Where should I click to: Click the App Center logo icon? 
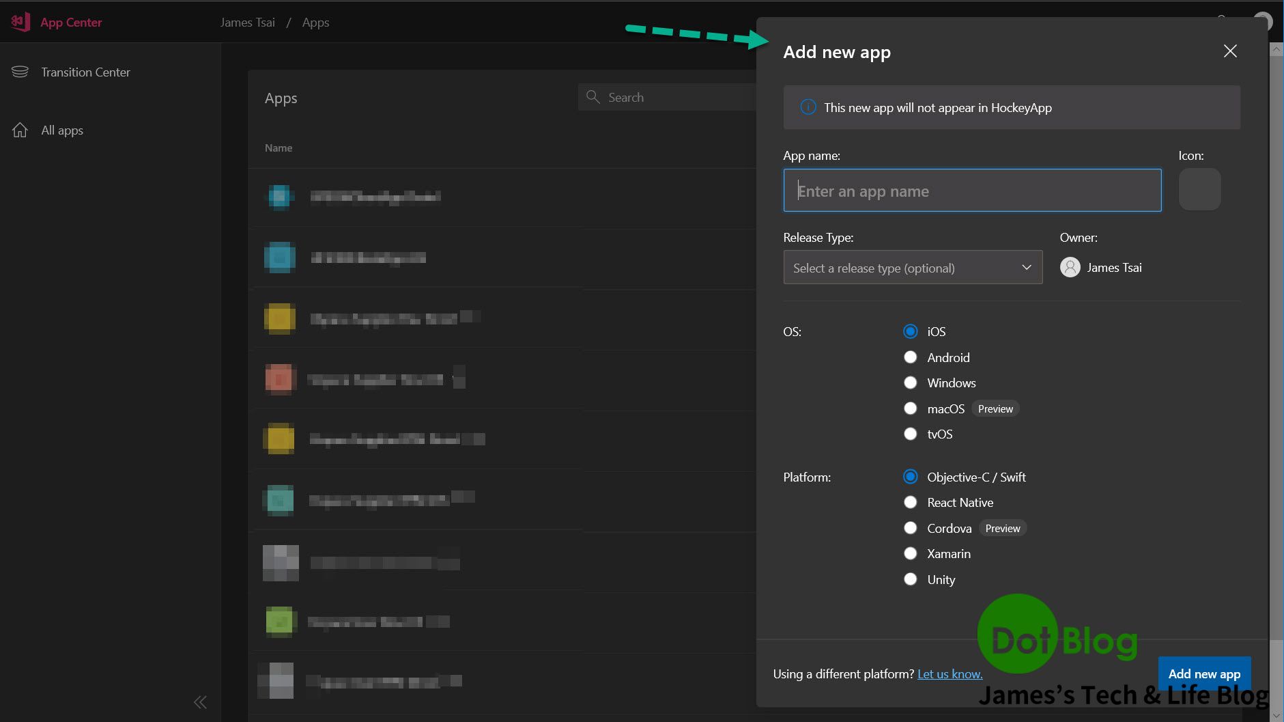pos(20,22)
